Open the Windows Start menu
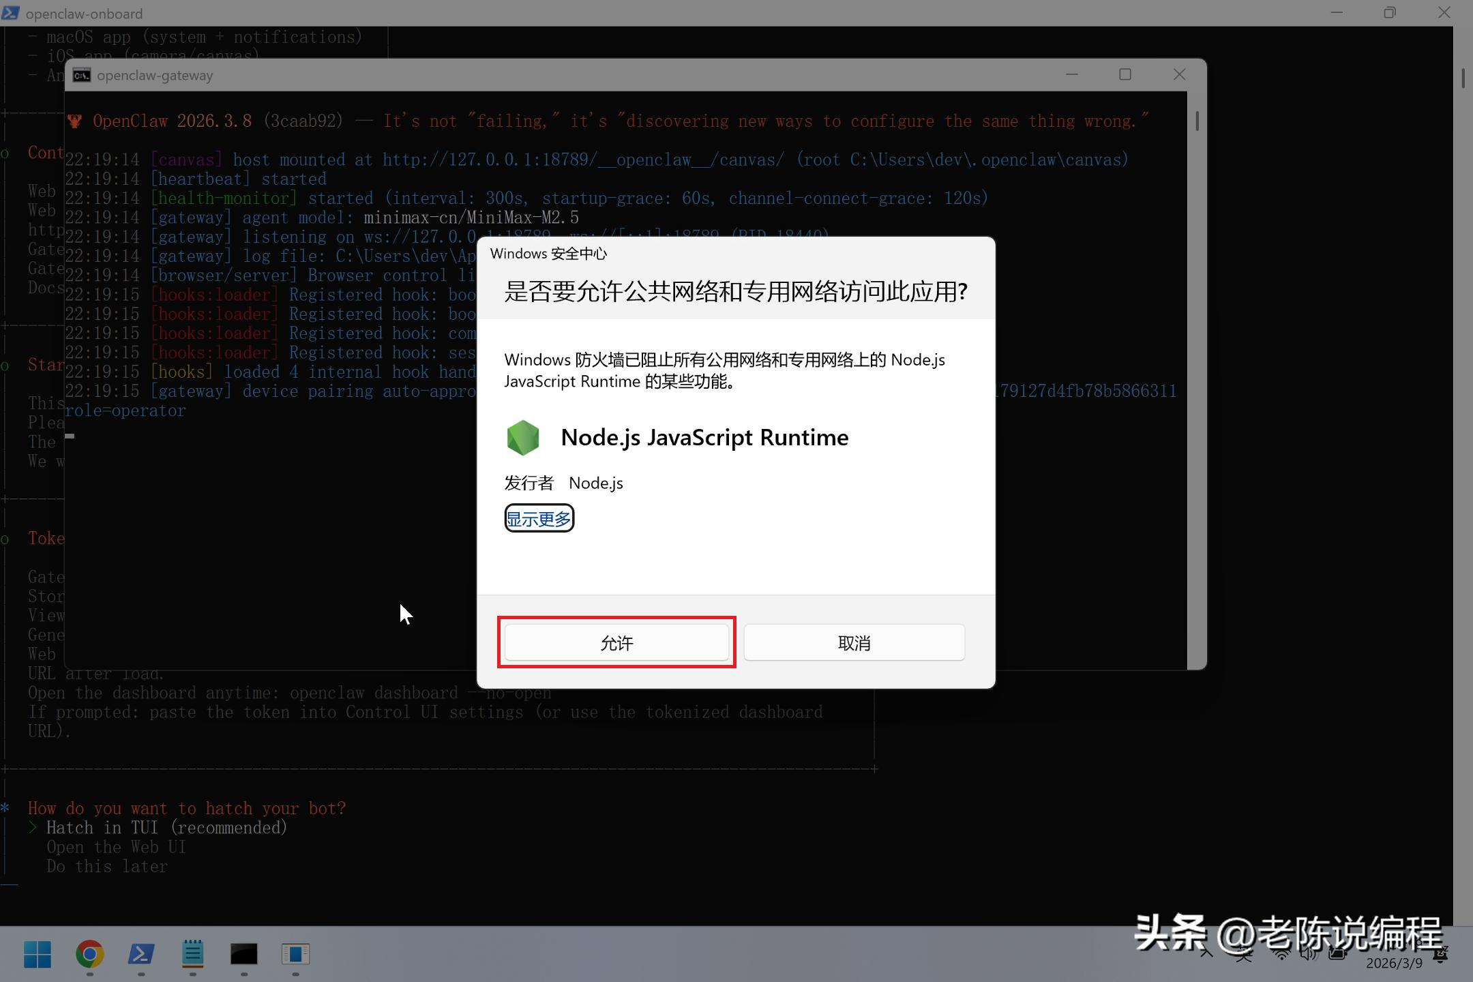The width and height of the screenshot is (1473, 982). coord(38,953)
